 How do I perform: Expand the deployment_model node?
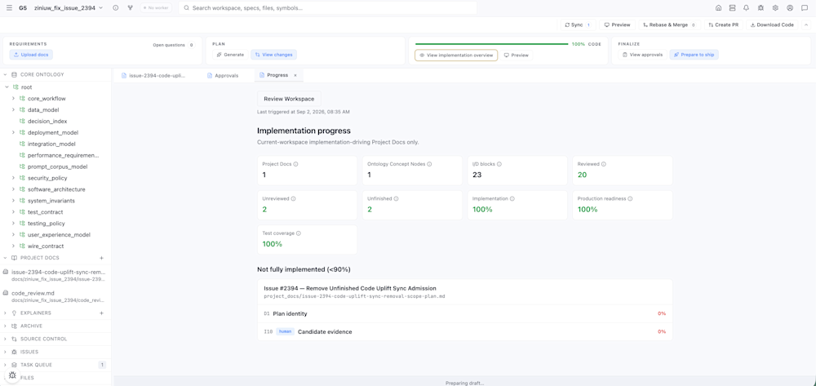pos(14,133)
